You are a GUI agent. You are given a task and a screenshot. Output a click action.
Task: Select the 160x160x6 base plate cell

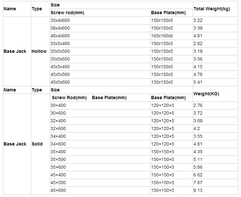tap(162, 36)
